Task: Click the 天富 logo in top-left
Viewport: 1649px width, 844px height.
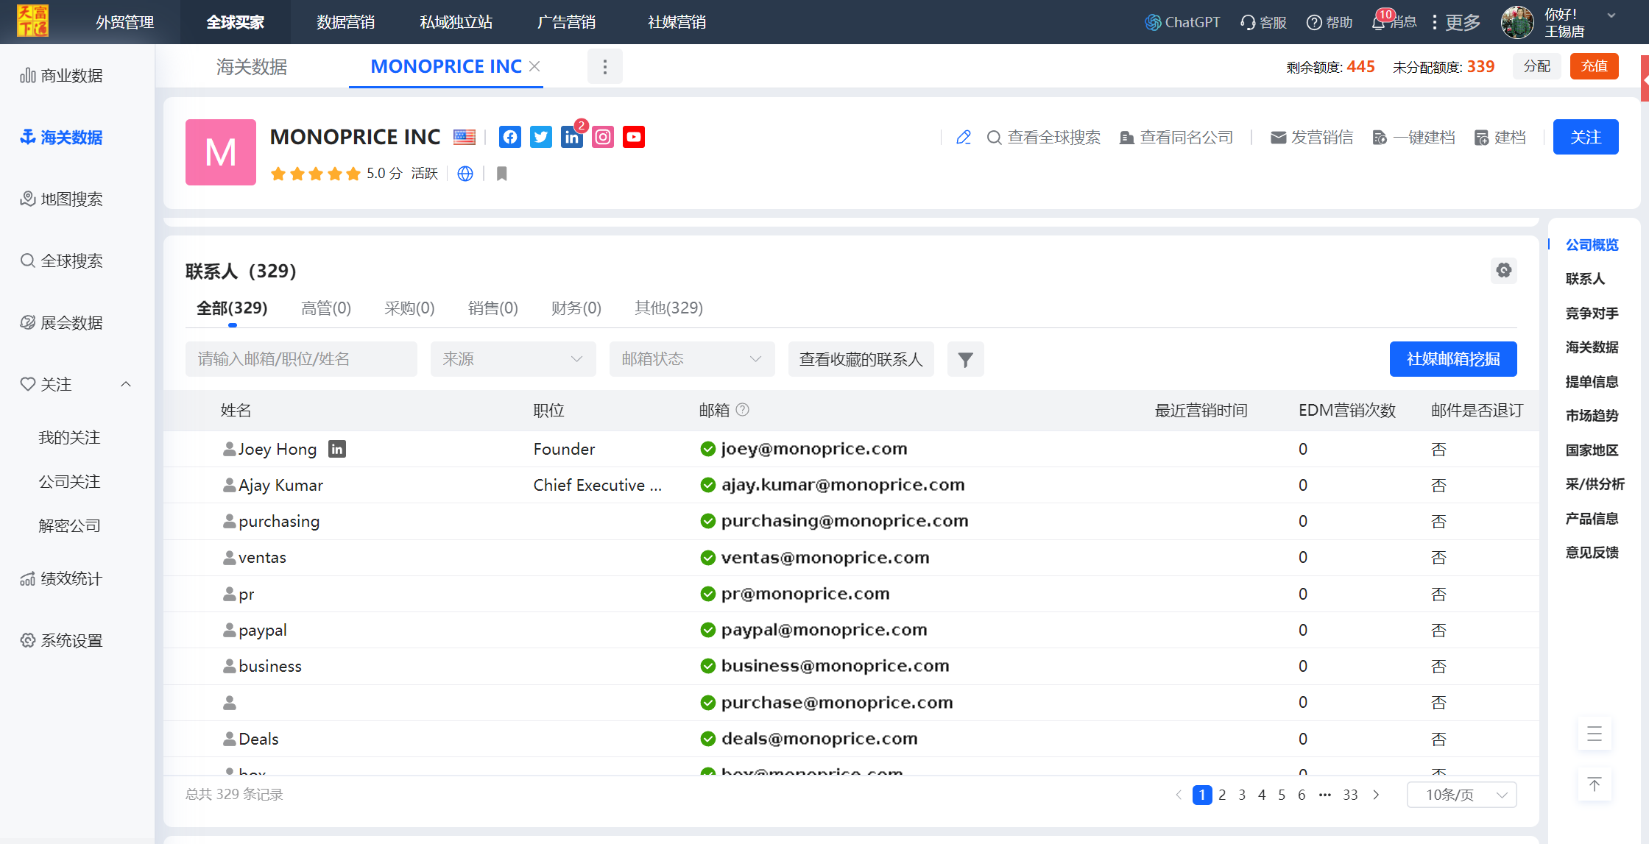Action: click(x=32, y=21)
